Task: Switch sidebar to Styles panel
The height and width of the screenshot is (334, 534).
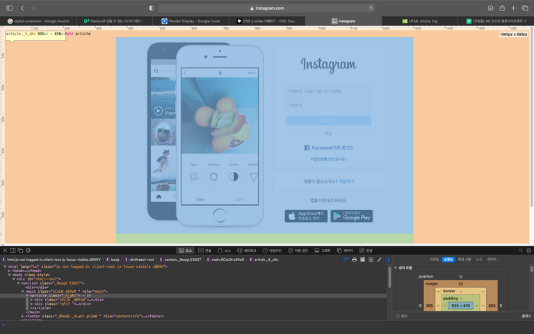Action: [x=434, y=260]
